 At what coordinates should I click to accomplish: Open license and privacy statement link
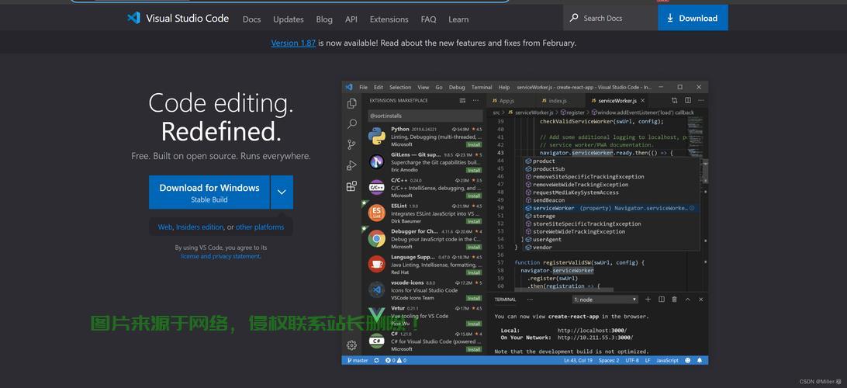[221, 256]
